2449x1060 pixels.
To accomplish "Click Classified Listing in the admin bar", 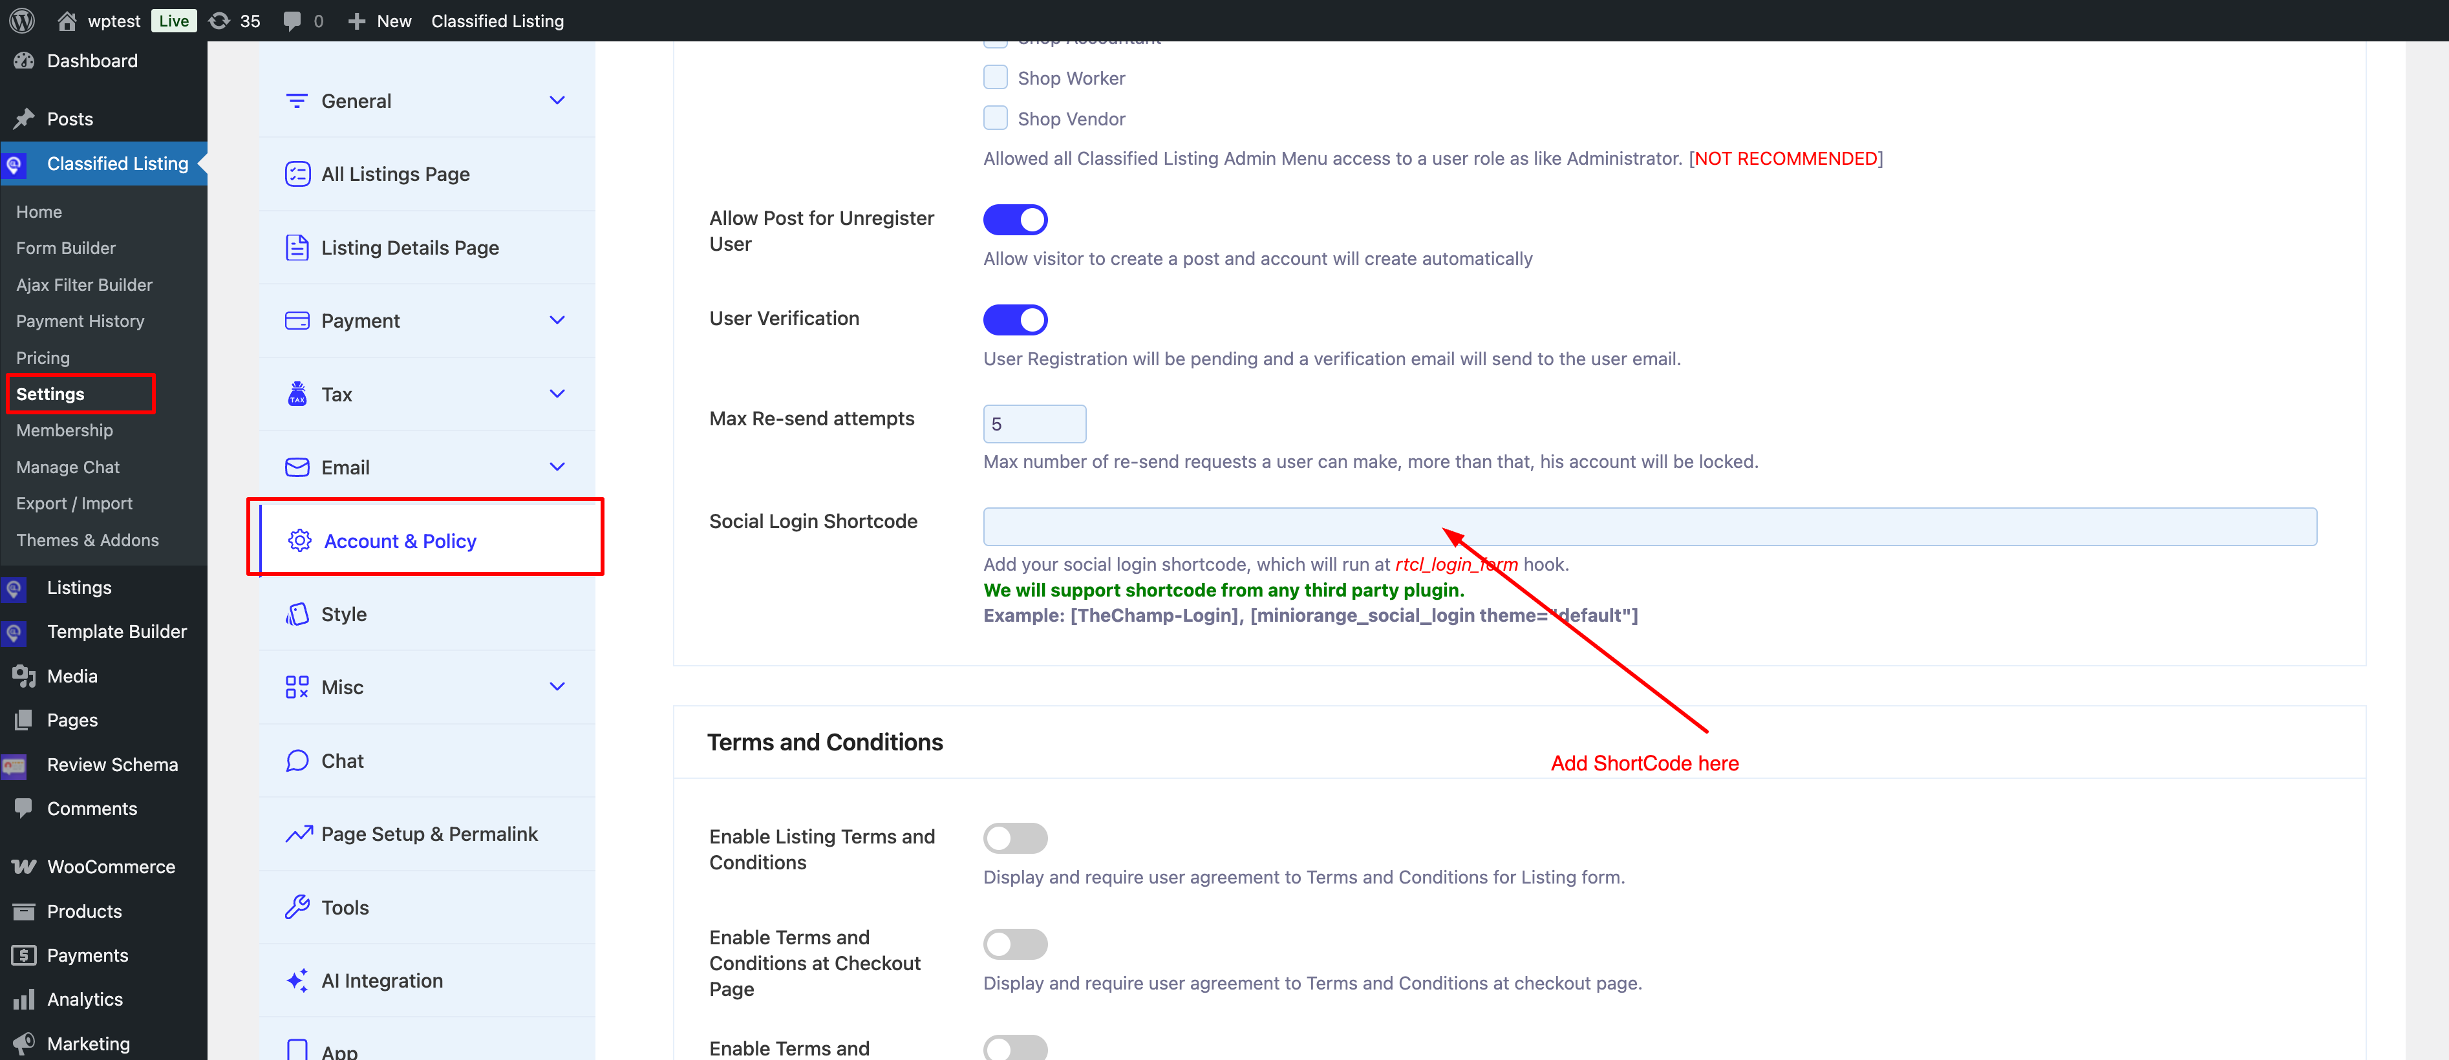I will click(x=497, y=21).
